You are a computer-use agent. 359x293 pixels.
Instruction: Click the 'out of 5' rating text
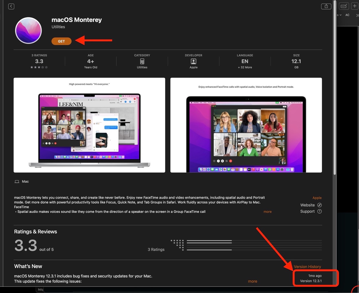click(47, 250)
